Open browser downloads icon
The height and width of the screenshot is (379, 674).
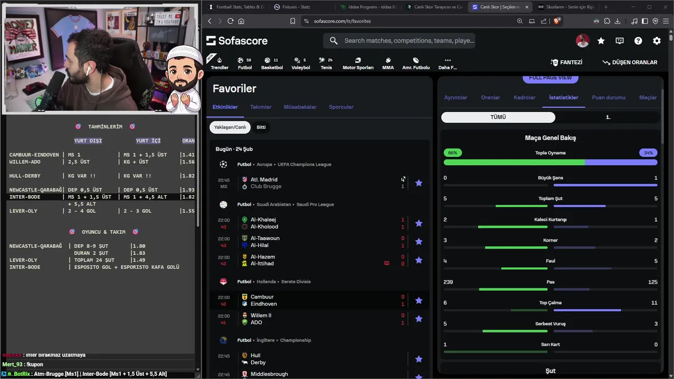click(x=617, y=21)
